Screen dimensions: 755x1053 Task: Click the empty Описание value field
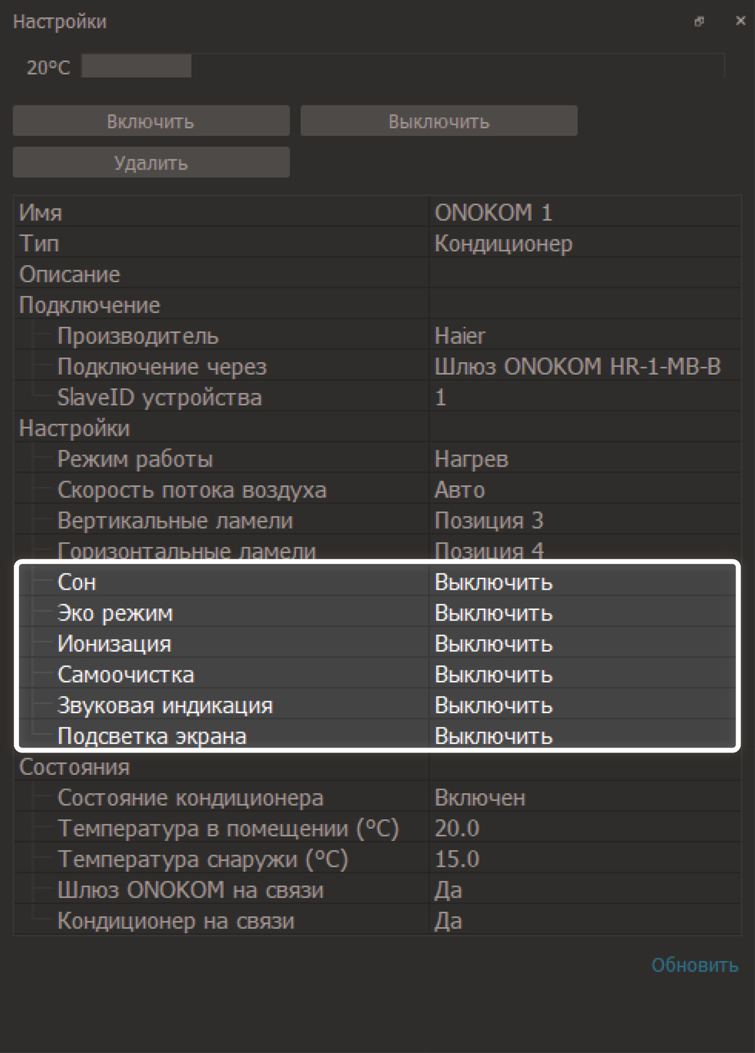click(x=584, y=274)
